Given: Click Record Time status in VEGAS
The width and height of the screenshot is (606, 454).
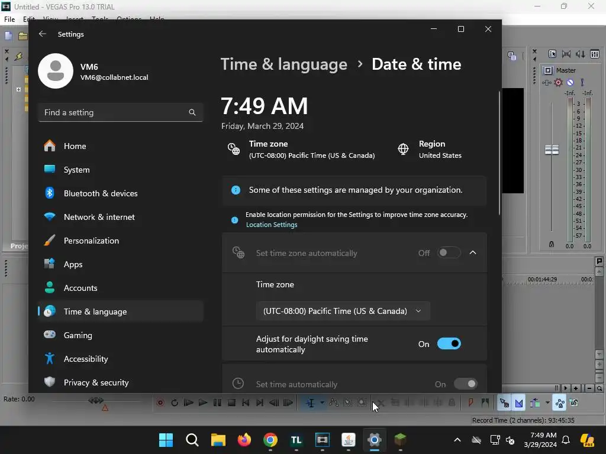Looking at the screenshot, I should (x=523, y=420).
